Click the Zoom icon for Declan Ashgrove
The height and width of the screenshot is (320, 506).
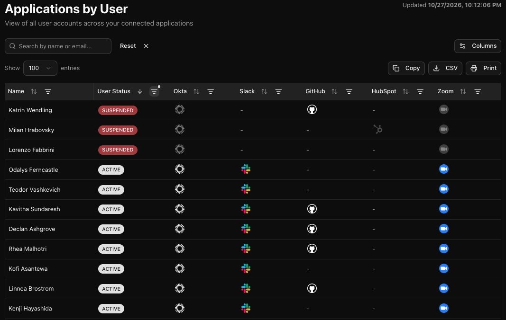(444, 229)
